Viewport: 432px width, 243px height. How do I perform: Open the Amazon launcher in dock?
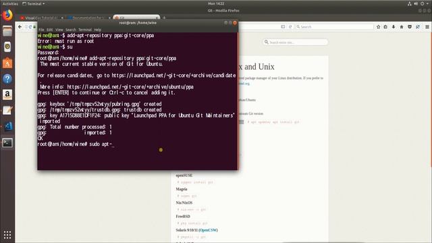[7, 94]
